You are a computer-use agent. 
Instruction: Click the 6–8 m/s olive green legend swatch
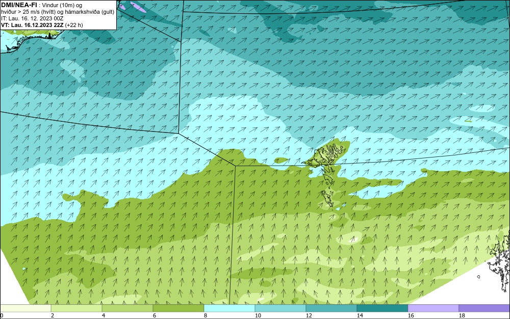coord(178,308)
